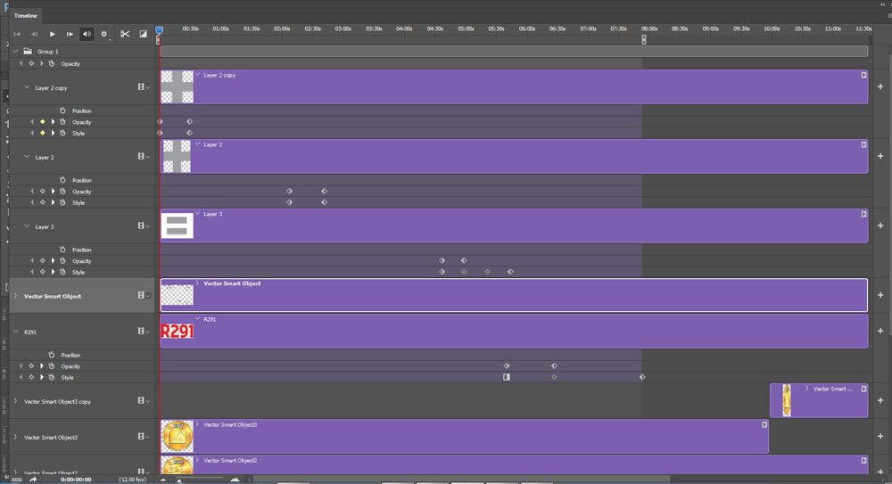Click the playhead current-time indicator
The image size is (892, 484).
(160, 30)
